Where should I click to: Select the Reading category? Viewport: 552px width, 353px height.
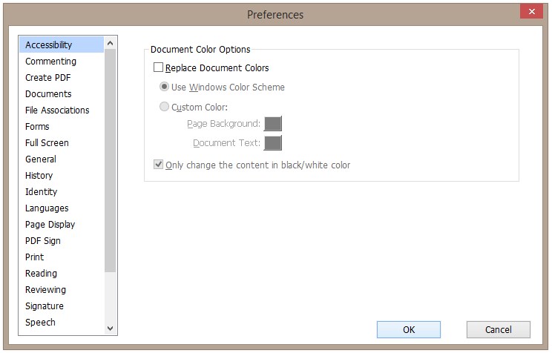point(62,273)
